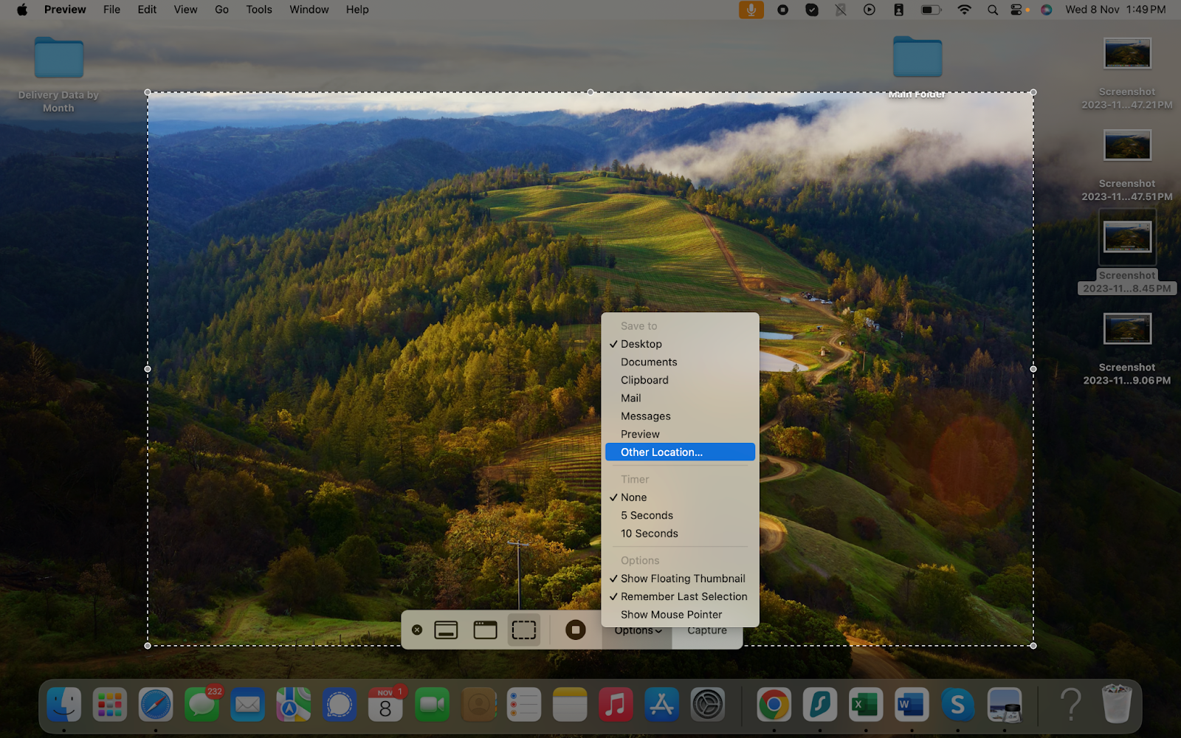The height and width of the screenshot is (738, 1181).
Task: Enable Show Mouse Pointer option
Action: click(x=671, y=615)
